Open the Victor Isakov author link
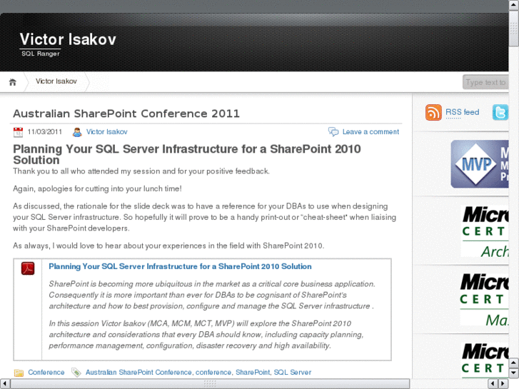This screenshot has height=389, width=519. 107,132
